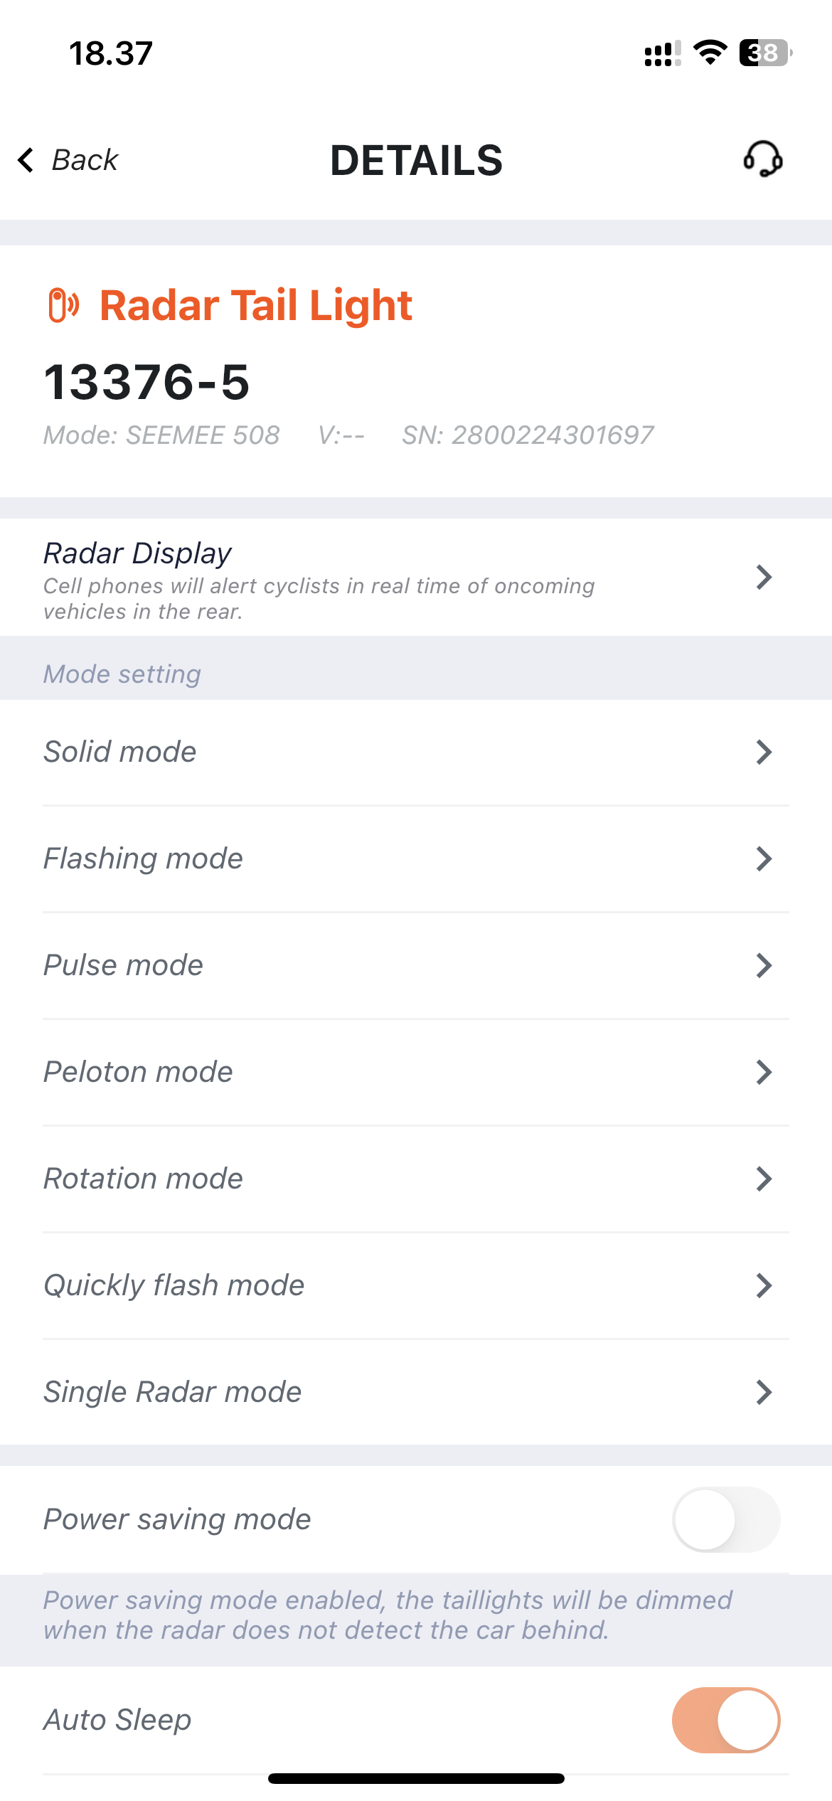
Task: Tap the Wi-Fi status icon
Action: (710, 53)
